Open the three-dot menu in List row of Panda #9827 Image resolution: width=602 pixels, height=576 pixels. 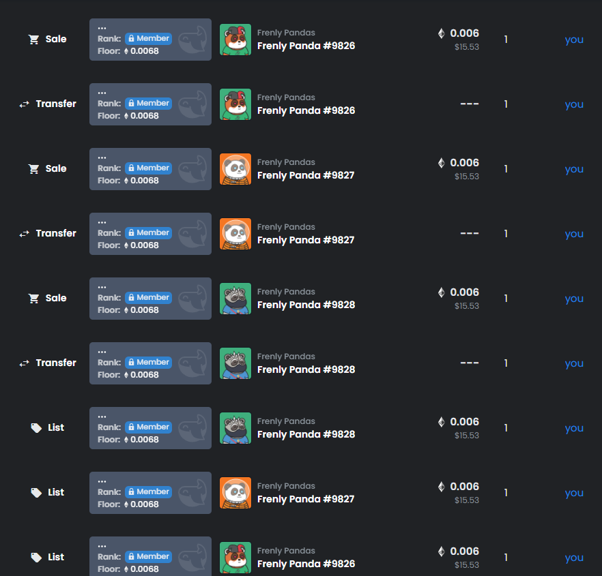point(102,482)
